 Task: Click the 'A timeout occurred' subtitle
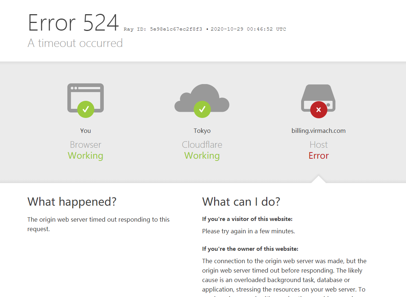[75, 43]
